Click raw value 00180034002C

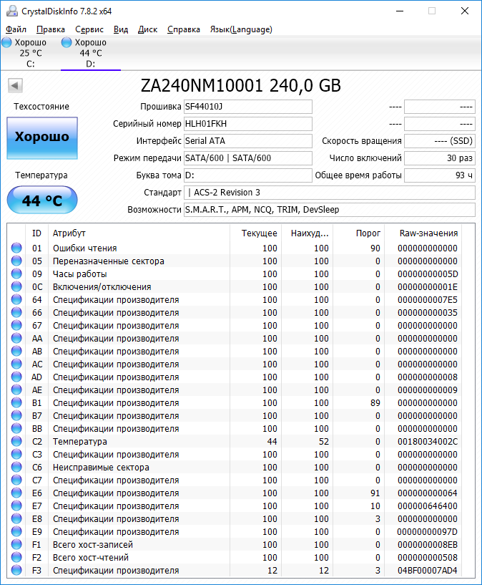(427, 441)
